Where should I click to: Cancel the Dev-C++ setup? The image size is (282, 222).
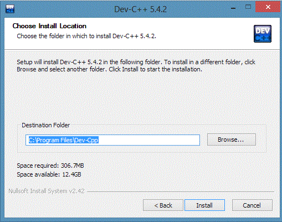tap(252, 205)
